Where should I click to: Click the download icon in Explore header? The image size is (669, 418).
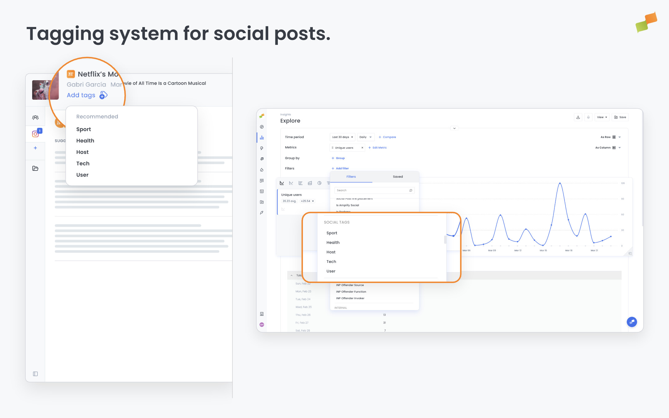point(578,117)
